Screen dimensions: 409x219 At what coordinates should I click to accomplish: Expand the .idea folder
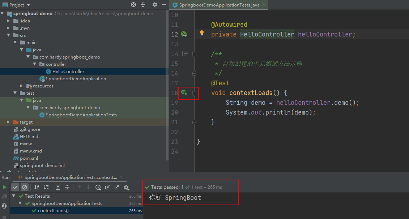coord(8,21)
